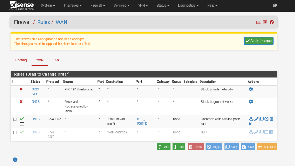Click the blue info icon at bottom

15,160
